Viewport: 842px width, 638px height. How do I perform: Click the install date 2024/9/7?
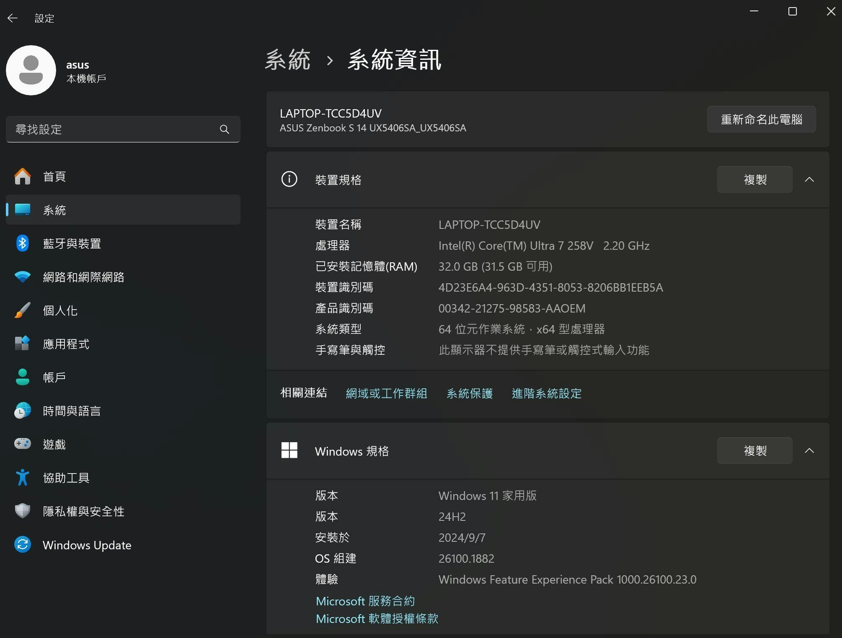pyautogui.click(x=462, y=538)
